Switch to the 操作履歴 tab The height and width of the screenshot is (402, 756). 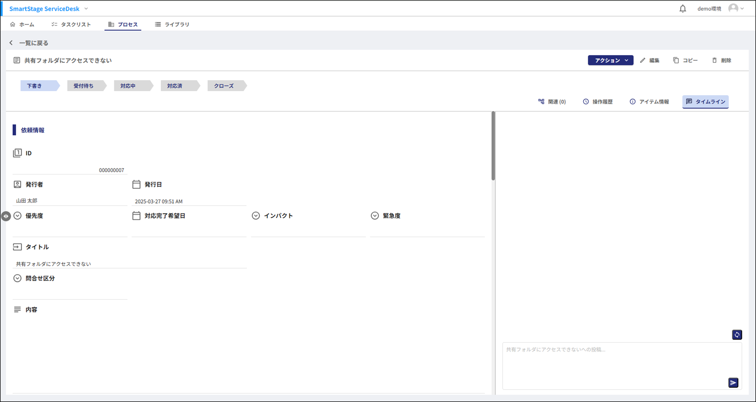tap(598, 102)
